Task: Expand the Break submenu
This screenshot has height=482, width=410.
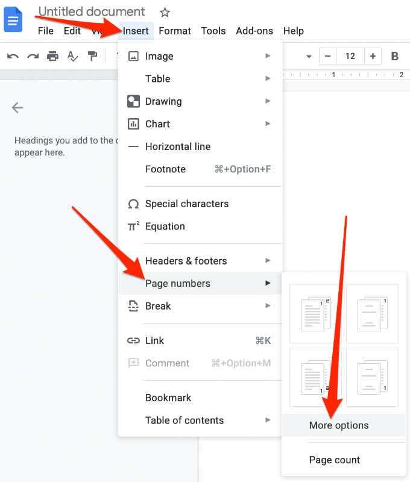Action: click(x=200, y=306)
